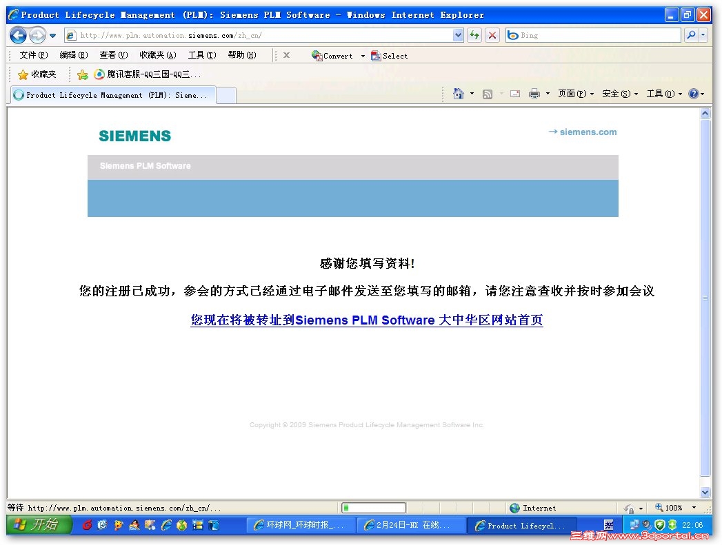Viewport: 722px width, 545px height.
Task: Click the RSS feeds icon
Action: click(x=487, y=94)
